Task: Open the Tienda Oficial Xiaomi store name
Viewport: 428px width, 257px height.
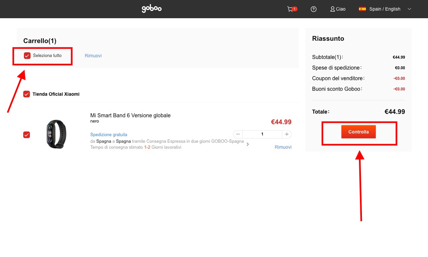Action: point(56,94)
